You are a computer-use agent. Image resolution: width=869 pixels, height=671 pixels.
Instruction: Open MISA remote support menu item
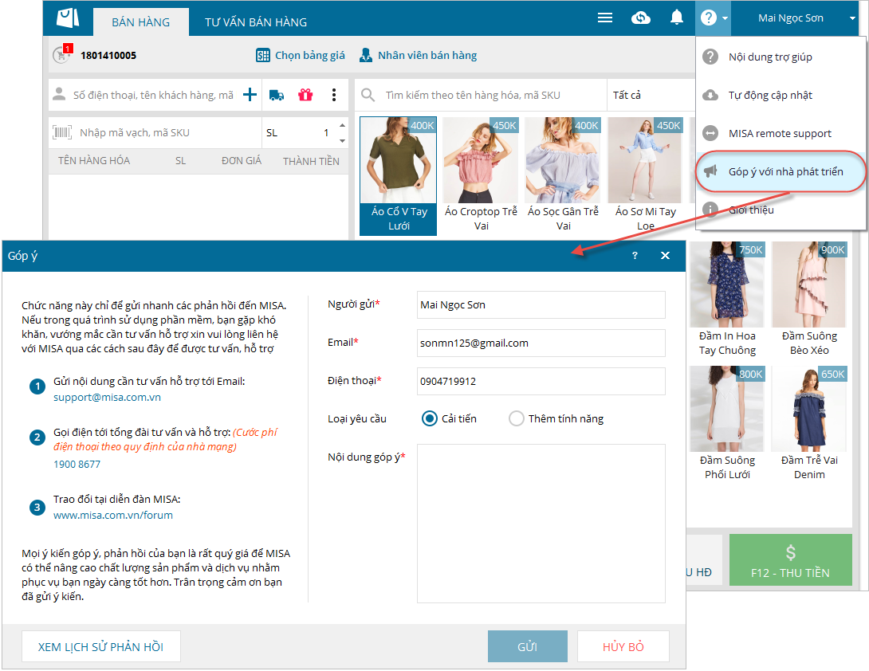click(781, 133)
